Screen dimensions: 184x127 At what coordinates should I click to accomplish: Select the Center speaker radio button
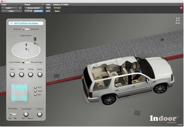pos(35,91)
